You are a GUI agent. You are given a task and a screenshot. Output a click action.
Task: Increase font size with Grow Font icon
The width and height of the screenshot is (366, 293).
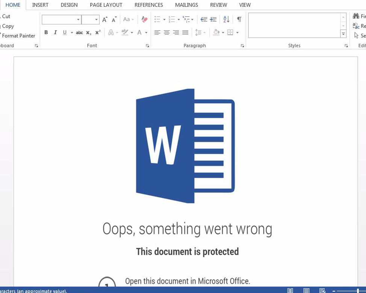coord(104,20)
